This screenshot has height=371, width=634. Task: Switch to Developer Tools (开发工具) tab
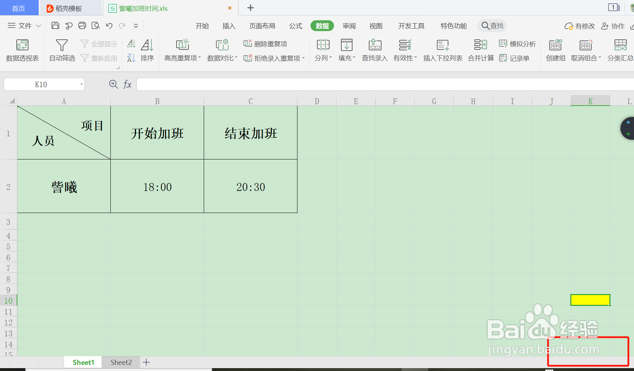coord(411,26)
